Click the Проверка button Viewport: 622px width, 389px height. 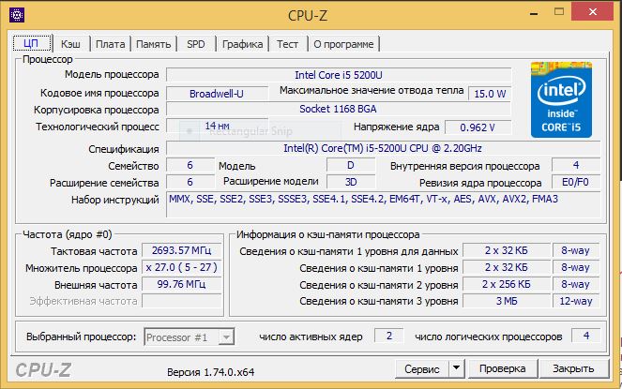click(503, 368)
